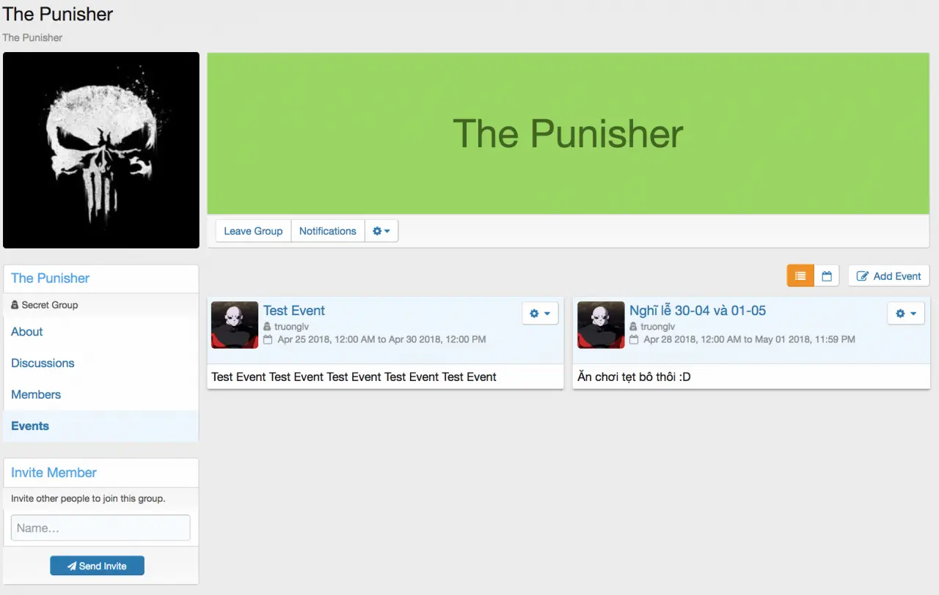Switch to list view of events
The height and width of the screenshot is (595, 939).
click(800, 276)
